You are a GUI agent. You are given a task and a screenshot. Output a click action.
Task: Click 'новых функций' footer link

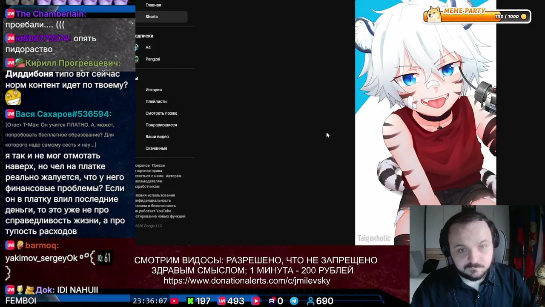(x=172, y=217)
